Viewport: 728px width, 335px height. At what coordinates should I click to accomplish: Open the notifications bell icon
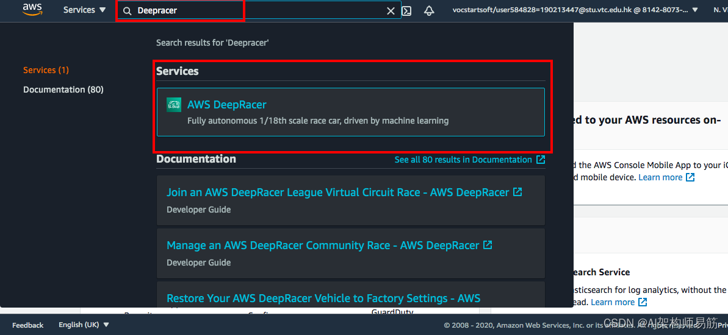(429, 10)
